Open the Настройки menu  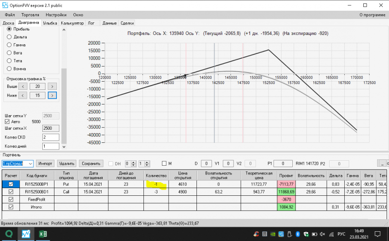[x=56, y=15]
